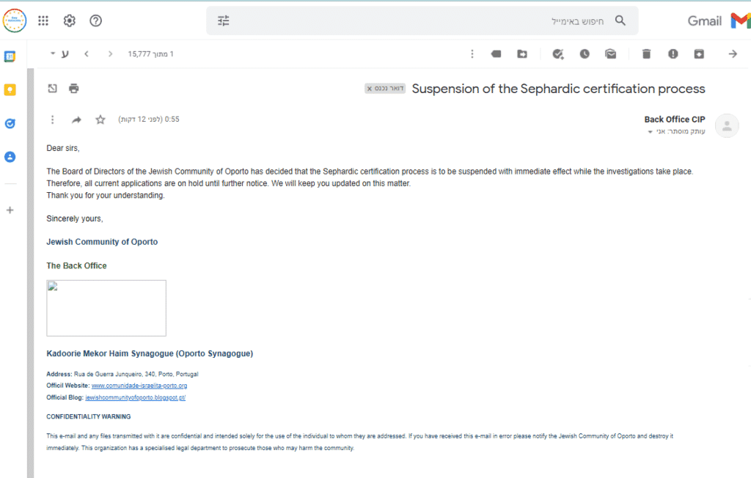The width and height of the screenshot is (751, 478).
Task: Open Google Keep side panel
Action: (10, 90)
